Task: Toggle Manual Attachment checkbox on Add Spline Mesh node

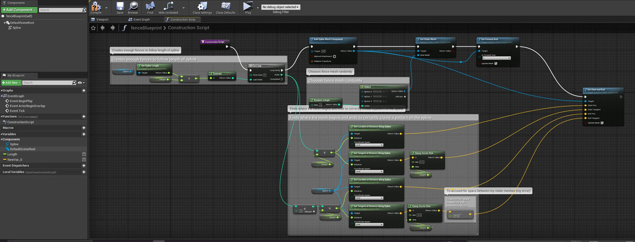Action: (x=334, y=56)
